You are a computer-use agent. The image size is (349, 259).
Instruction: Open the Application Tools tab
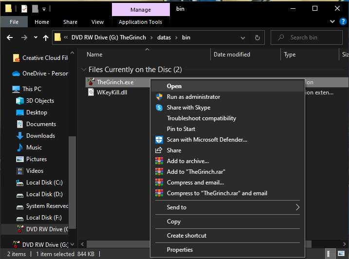coord(141,22)
